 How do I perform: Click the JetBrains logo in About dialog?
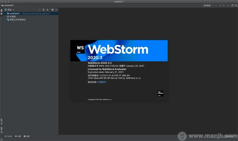(x=161, y=94)
